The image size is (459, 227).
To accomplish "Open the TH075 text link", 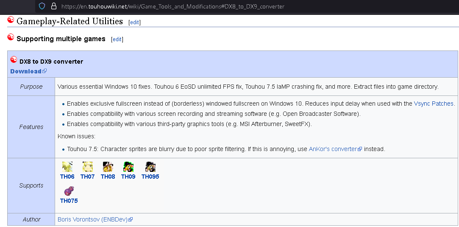I will coord(69,201).
